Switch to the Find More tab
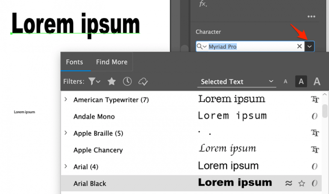 [x=112, y=62]
